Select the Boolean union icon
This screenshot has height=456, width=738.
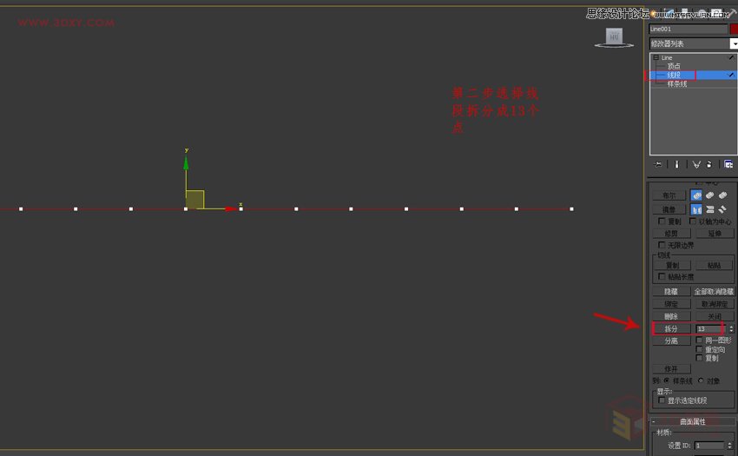click(696, 195)
